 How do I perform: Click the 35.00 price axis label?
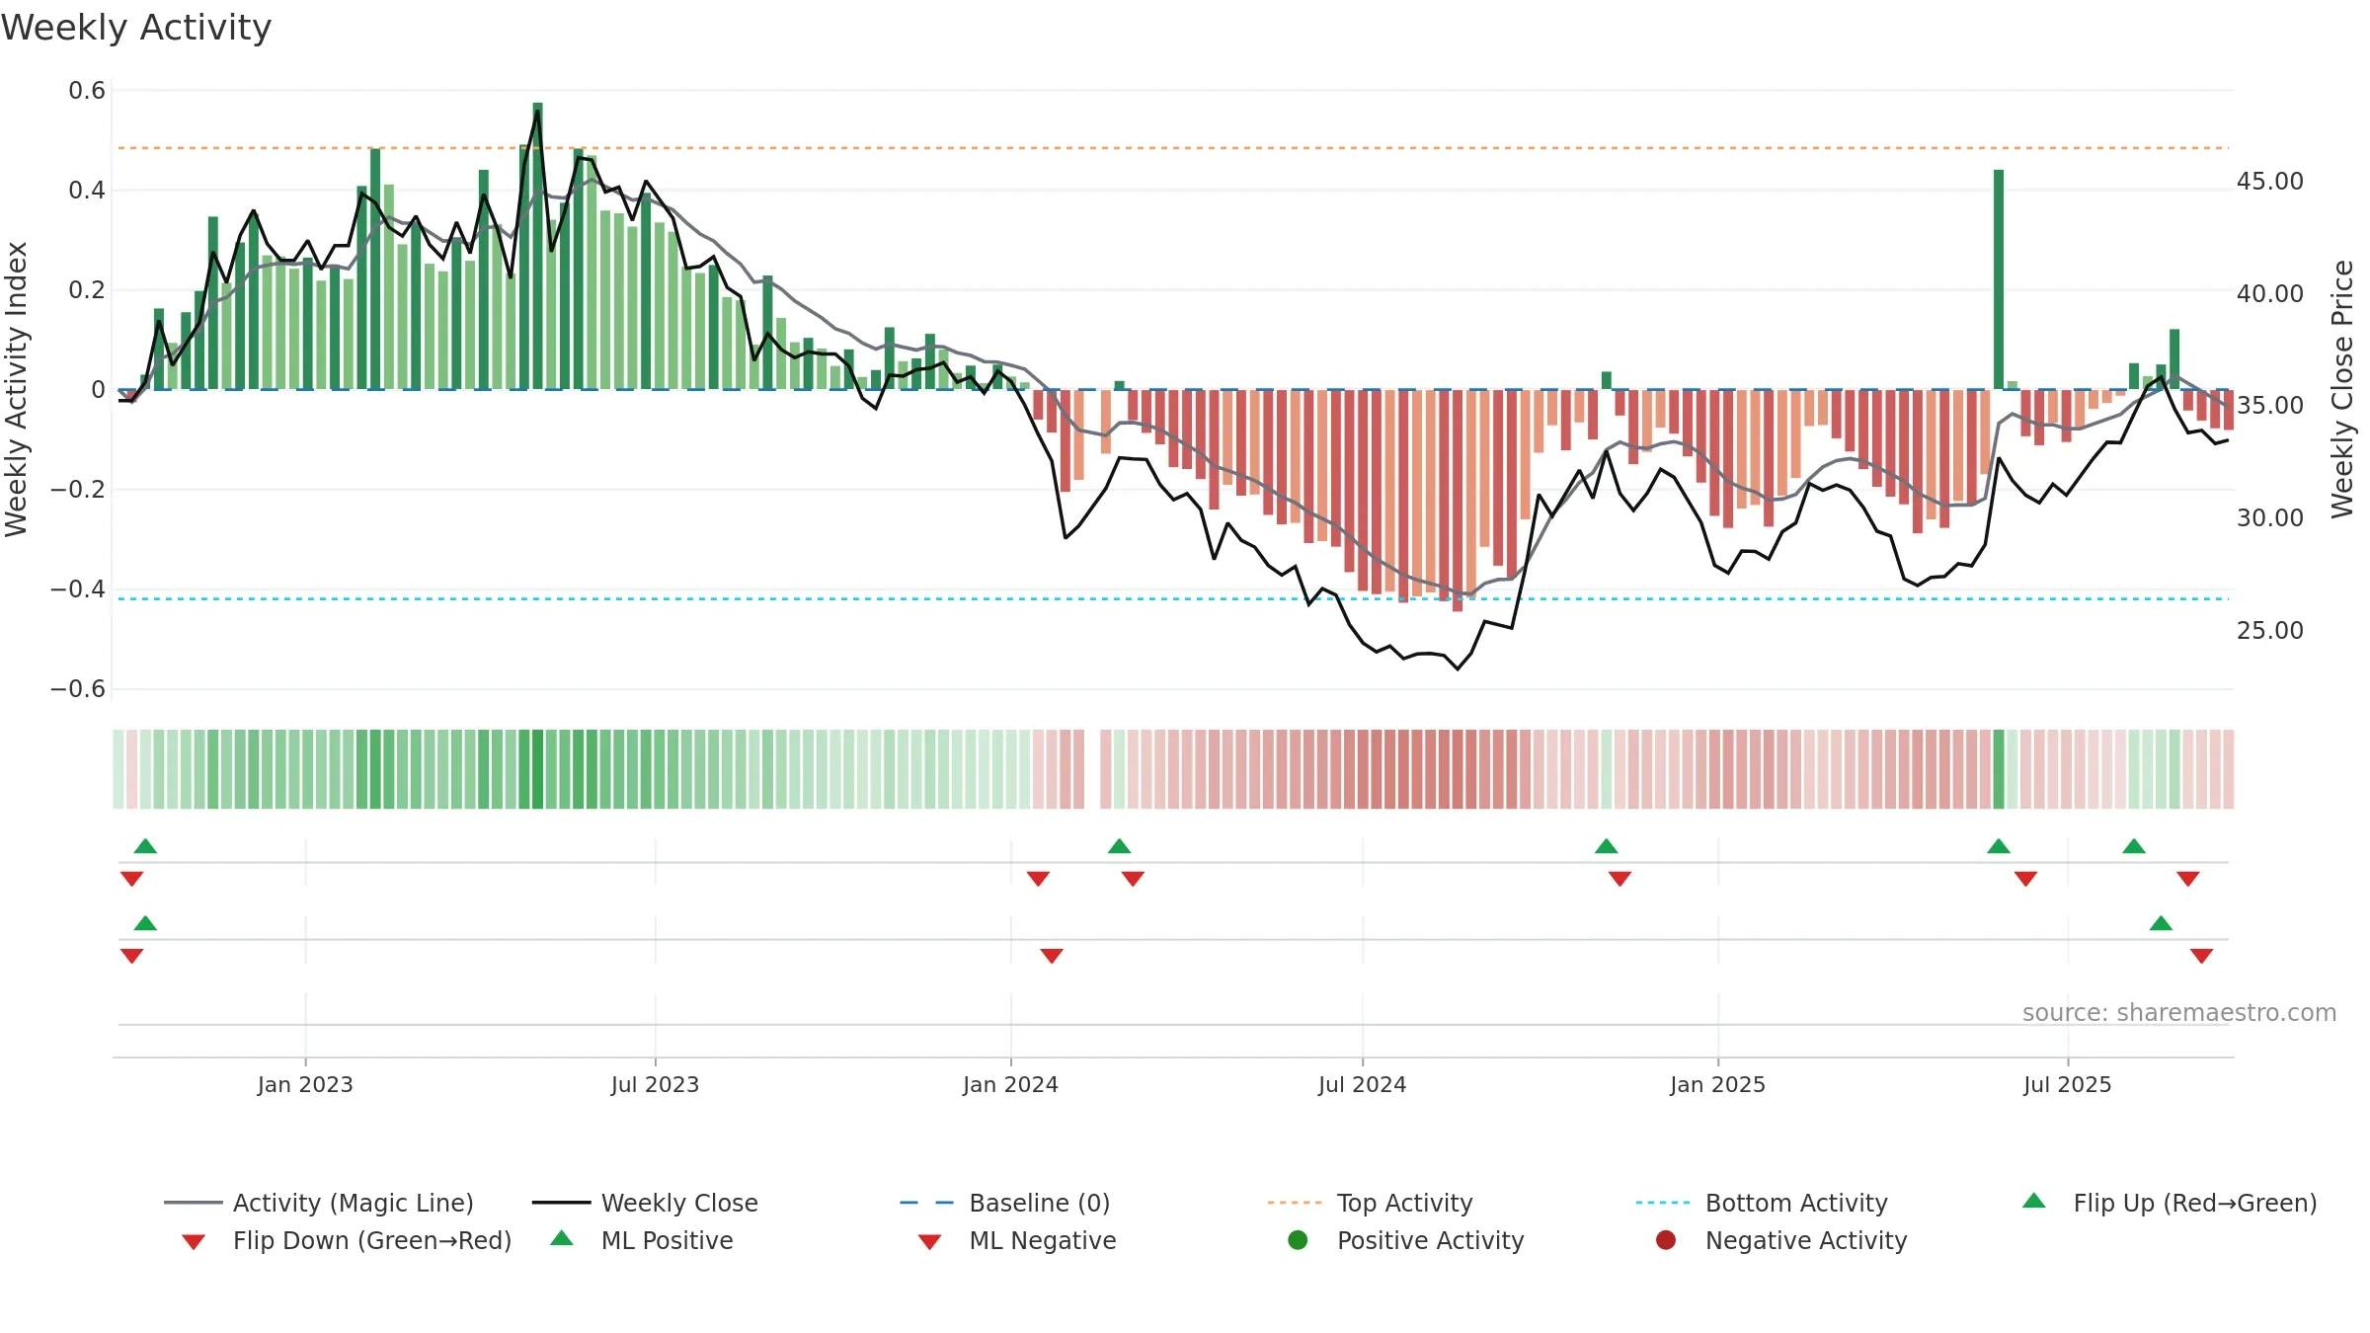2269,406
